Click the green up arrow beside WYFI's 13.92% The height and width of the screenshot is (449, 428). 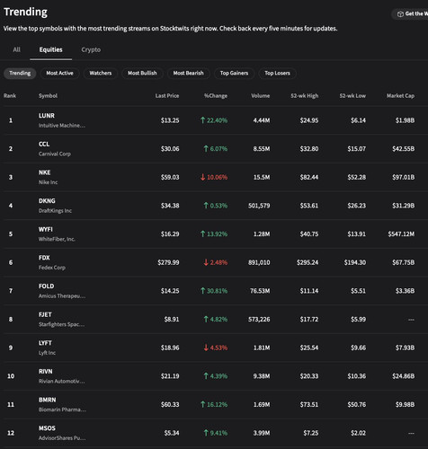[203, 233]
